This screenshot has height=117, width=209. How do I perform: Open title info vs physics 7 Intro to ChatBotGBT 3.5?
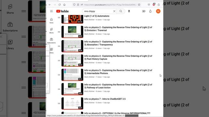[x=105, y=99]
